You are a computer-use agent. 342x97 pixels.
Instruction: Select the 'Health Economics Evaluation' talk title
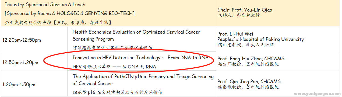pyautogui.click(x=136, y=36)
